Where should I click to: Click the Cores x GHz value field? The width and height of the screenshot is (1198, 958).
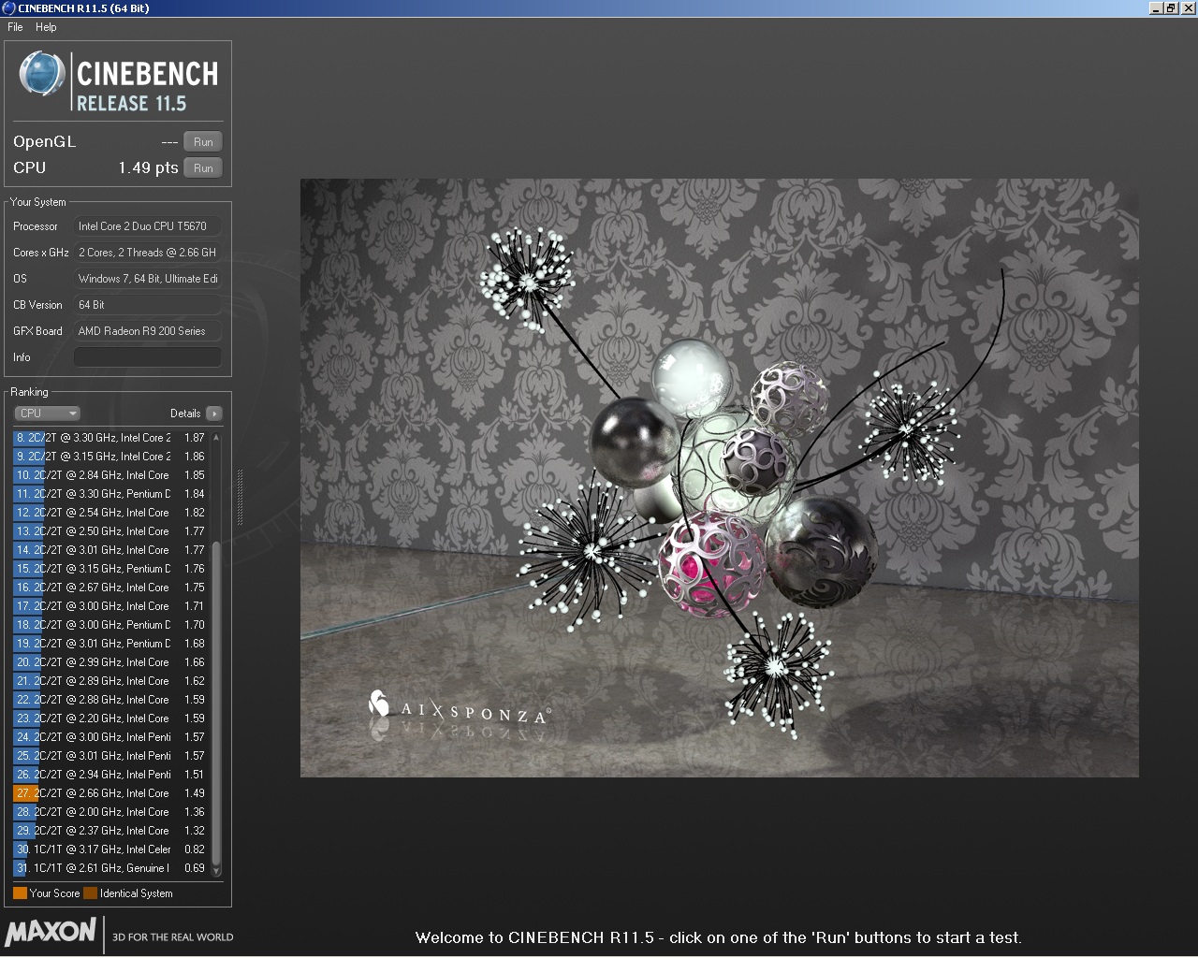[x=148, y=253]
